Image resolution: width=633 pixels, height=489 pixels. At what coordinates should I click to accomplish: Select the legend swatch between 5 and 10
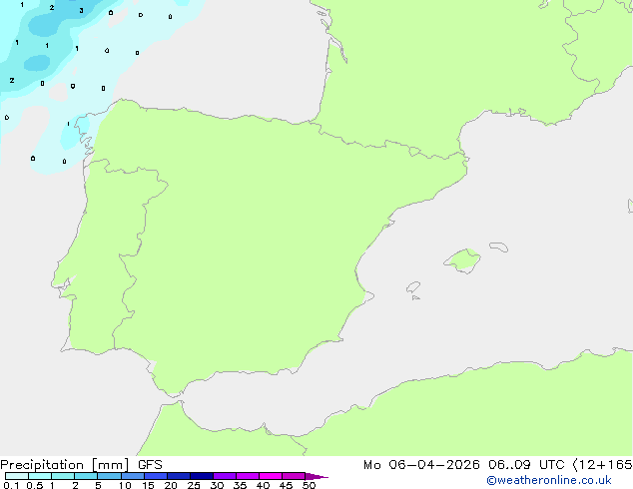[109, 476]
